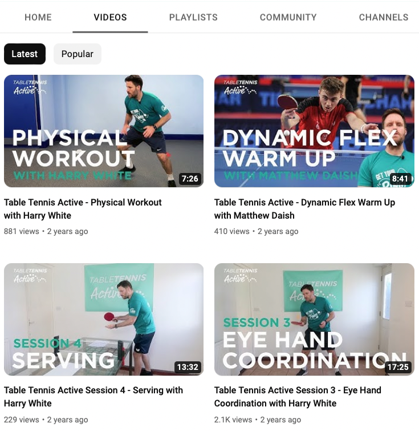Play the Session 4 Serving thumbnail
419x431 pixels.
tap(104, 320)
